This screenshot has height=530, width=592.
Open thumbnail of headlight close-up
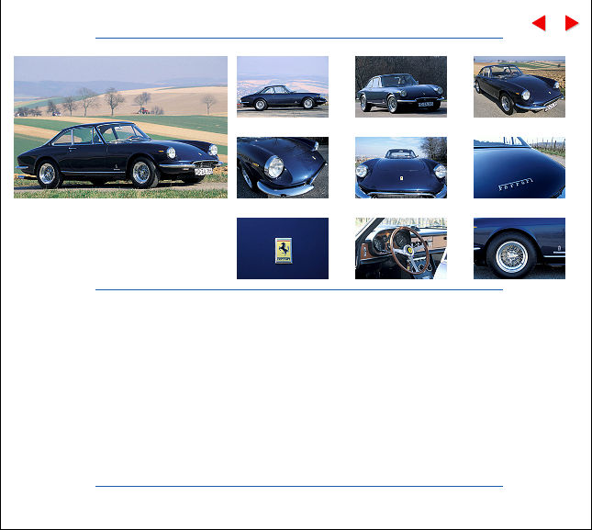pos(283,168)
